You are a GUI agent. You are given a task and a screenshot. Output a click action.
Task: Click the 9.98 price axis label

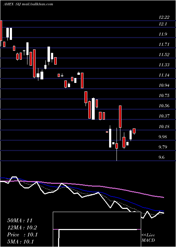[x=163, y=137]
